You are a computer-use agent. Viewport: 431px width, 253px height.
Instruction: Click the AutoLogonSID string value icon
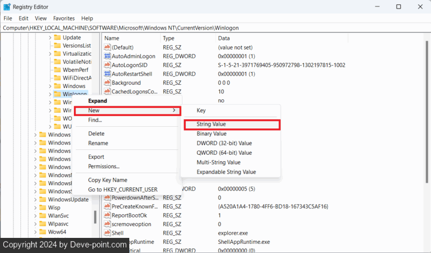point(107,65)
